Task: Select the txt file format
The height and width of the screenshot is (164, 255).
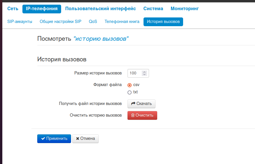Action: click(x=130, y=92)
